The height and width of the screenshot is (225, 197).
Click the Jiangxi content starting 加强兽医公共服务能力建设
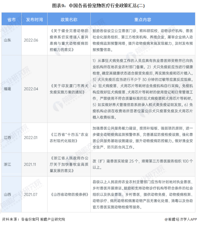142,138
